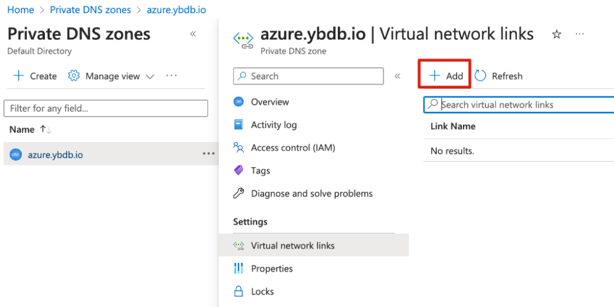The image size is (614, 307).
Task: Click the Refresh circular arrow icon
Action: tap(480, 76)
